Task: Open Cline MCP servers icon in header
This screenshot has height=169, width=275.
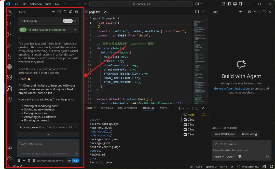Action: point(59,12)
